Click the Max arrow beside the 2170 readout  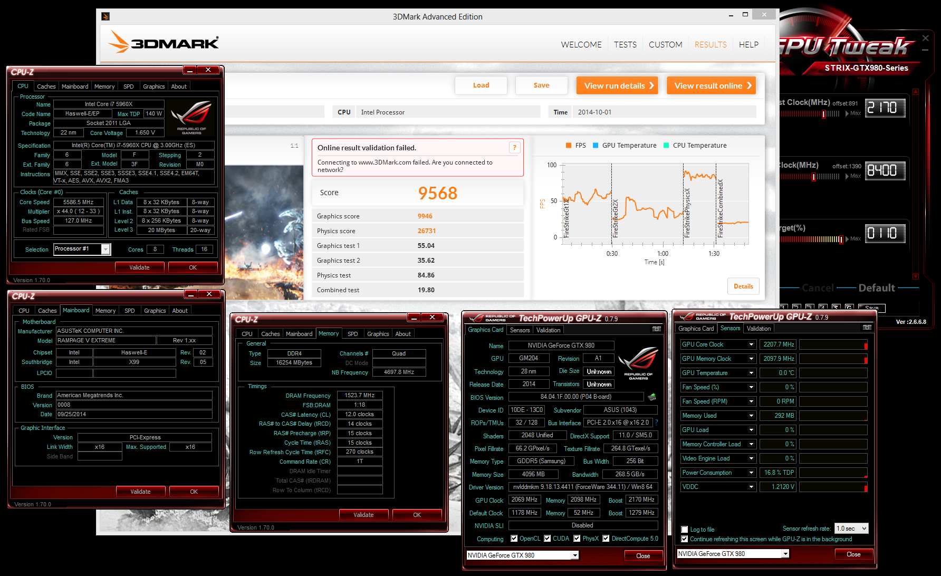847,113
